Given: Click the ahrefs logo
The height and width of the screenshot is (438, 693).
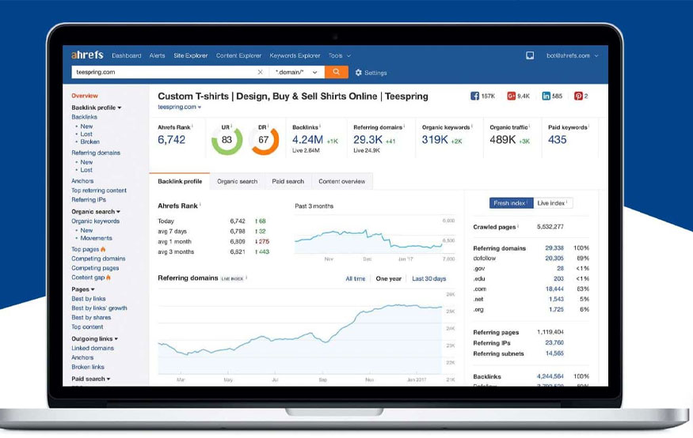Looking at the screenshot, I should (87, 55).
